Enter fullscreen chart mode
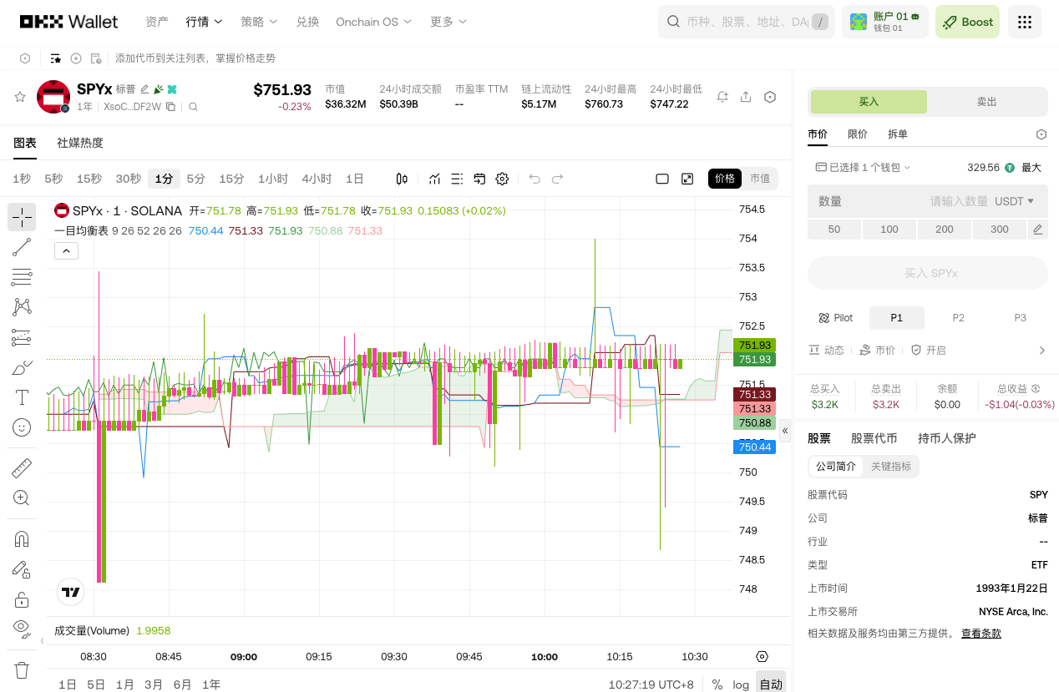The image size is (1059, 692). click(x=687, y=179)
